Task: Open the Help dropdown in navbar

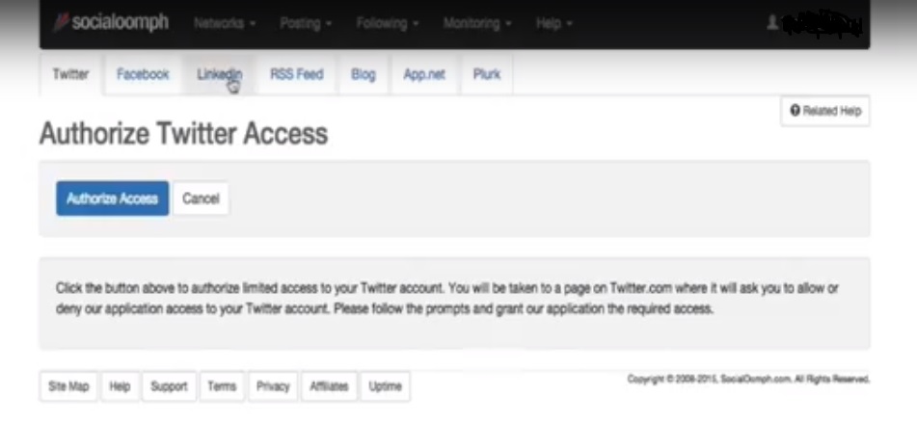Action: point(553,23)
